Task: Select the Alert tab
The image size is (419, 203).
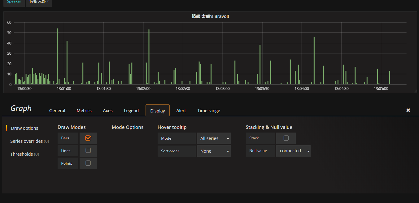Action: pyautogui.click(x=181, y=111)
